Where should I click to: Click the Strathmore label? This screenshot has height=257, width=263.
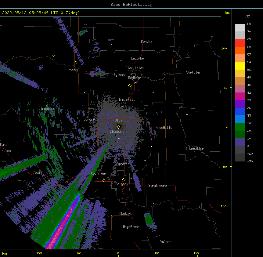157,186
